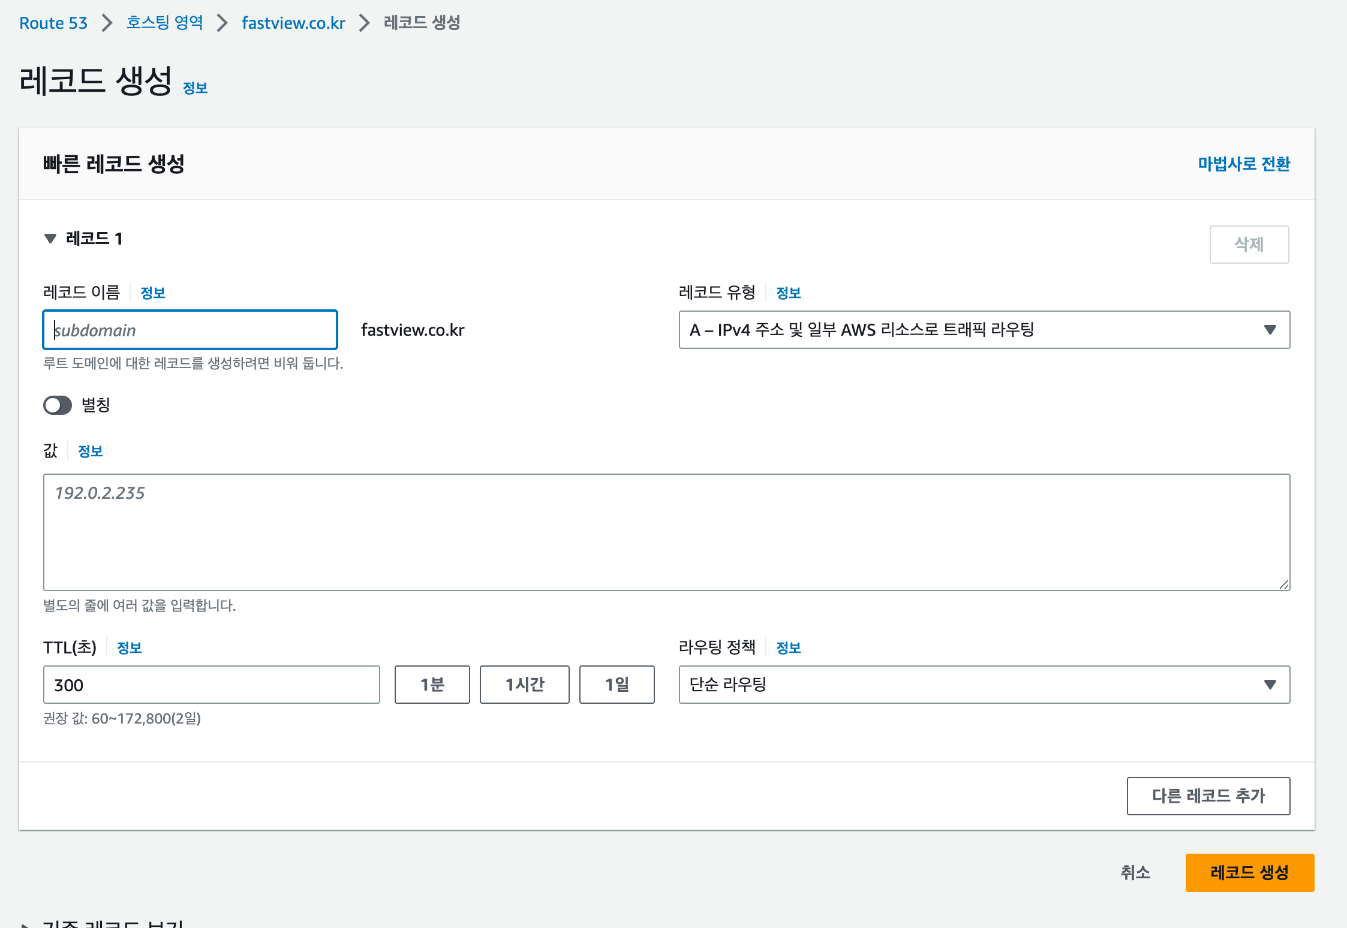
Task: Click the TTL input showing 300
Action: click(211, 685)
